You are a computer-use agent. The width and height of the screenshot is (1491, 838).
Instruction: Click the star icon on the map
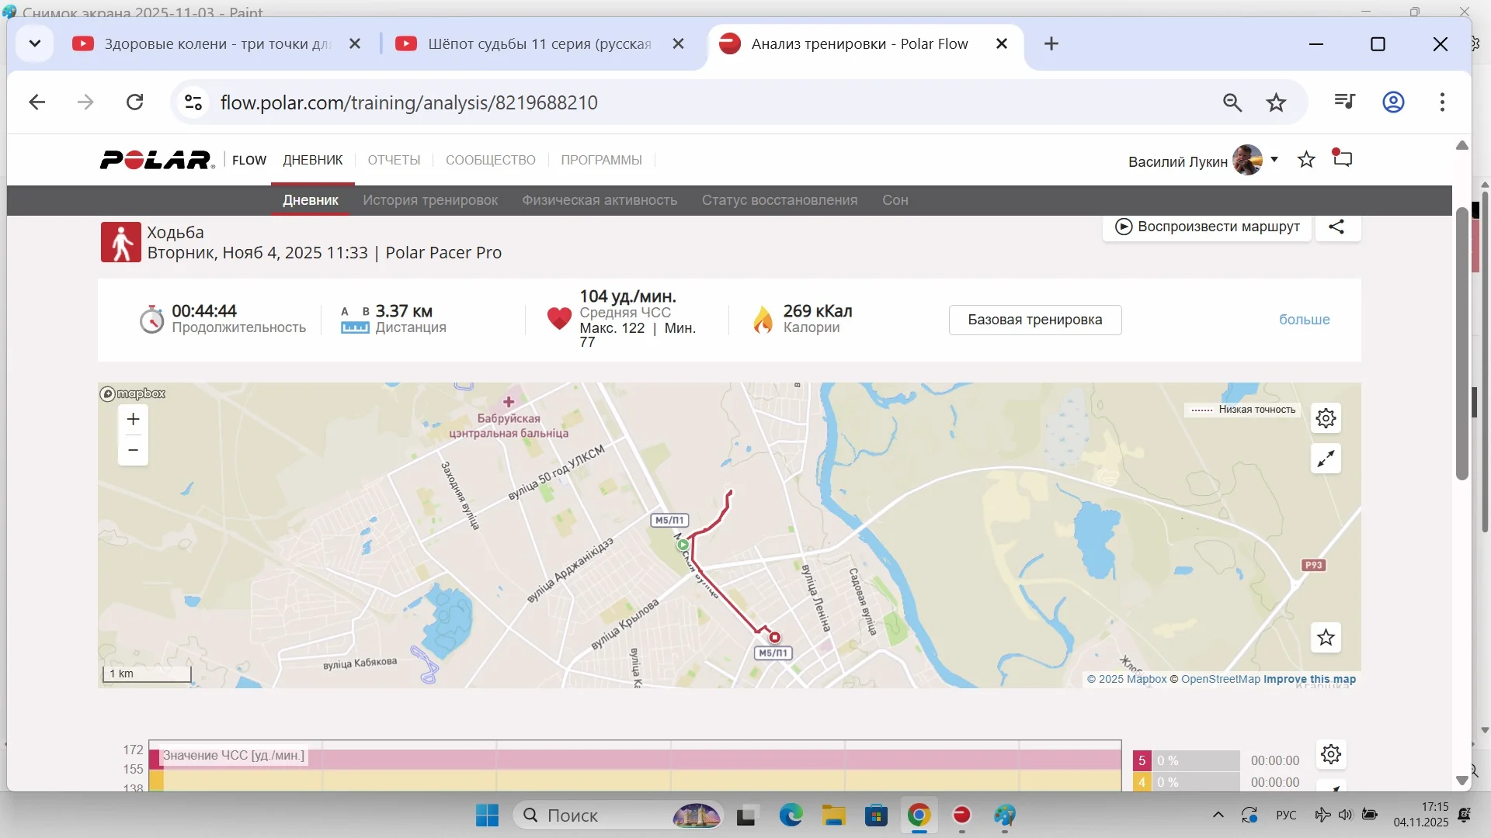1326,638
